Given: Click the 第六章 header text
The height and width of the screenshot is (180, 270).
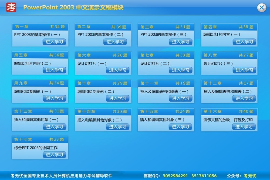Looking at the screenshot, I should [84, 55].
